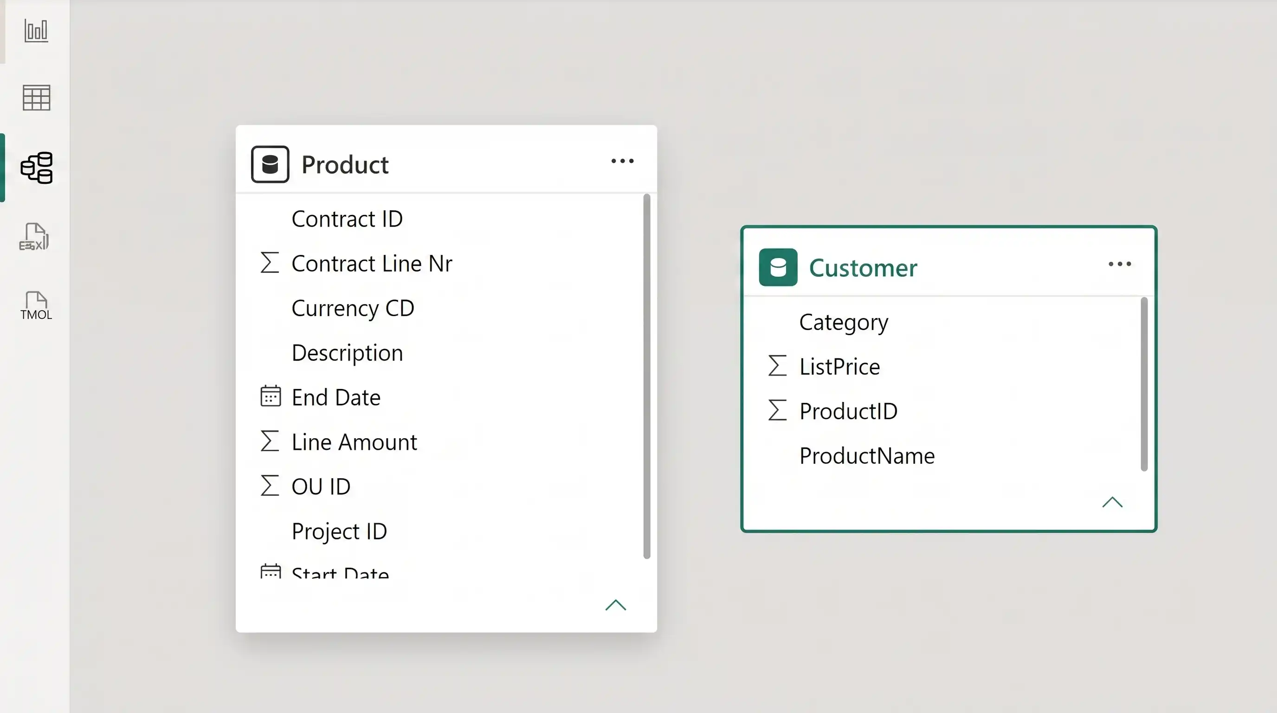Select the ProductID field
The height and width of the screenshot is (713, 1277).
848,411
